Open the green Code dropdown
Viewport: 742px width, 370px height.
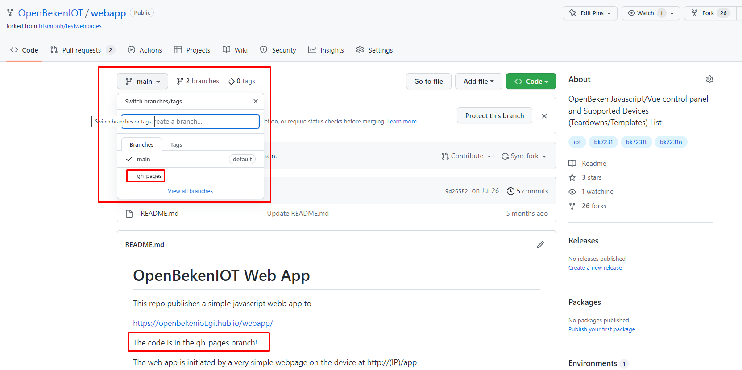531,81
